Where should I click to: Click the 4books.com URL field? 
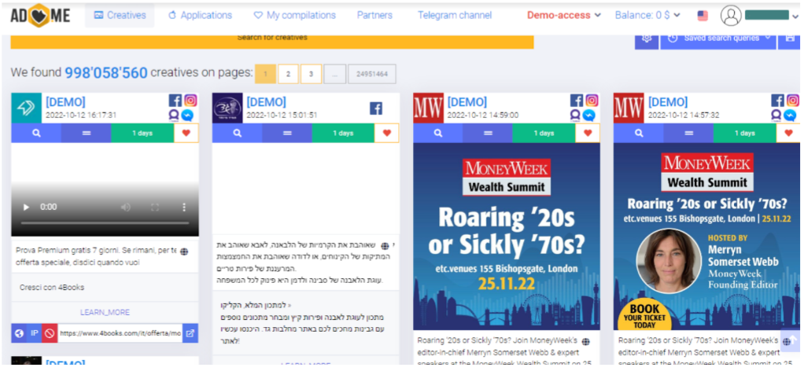120,333
